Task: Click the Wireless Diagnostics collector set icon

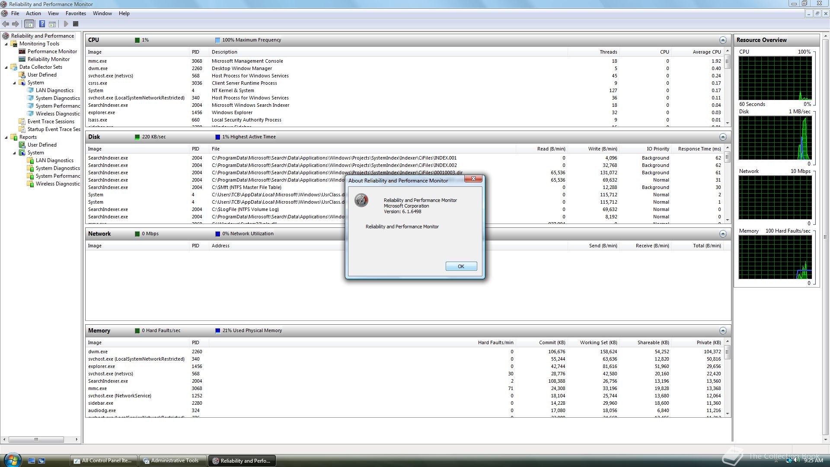Action: (31, 114)
